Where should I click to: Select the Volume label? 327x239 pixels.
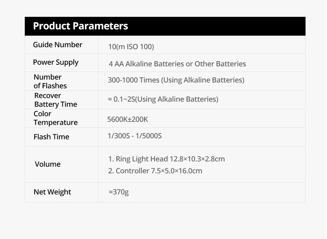[48, 164]
